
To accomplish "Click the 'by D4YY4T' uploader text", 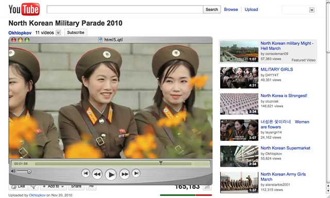I will [x=270, y=75].
